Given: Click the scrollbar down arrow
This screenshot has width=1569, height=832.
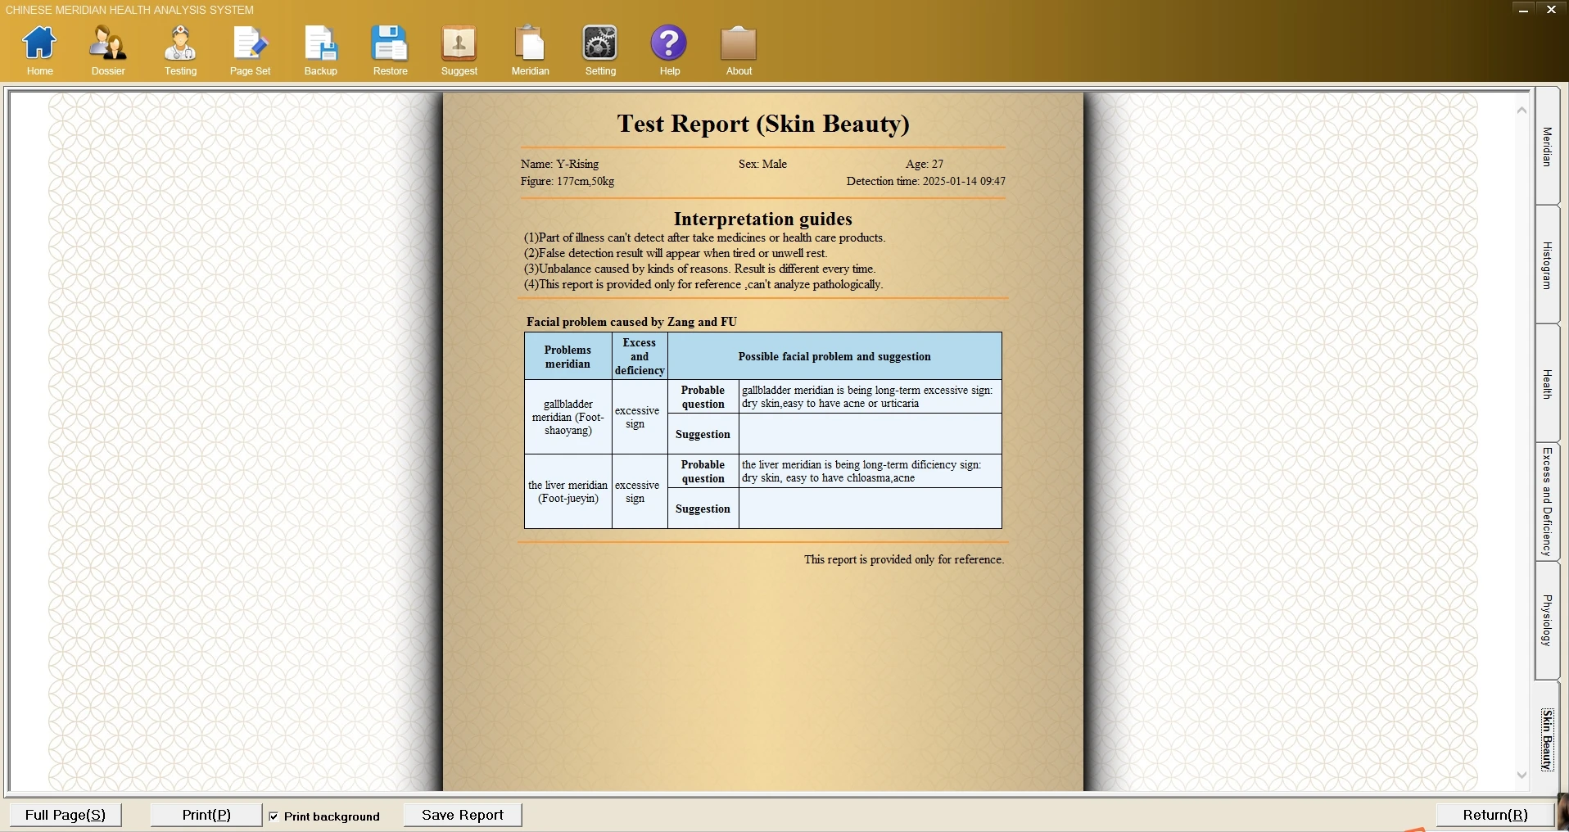Looking at the screenshot, I should (1522, 775).
